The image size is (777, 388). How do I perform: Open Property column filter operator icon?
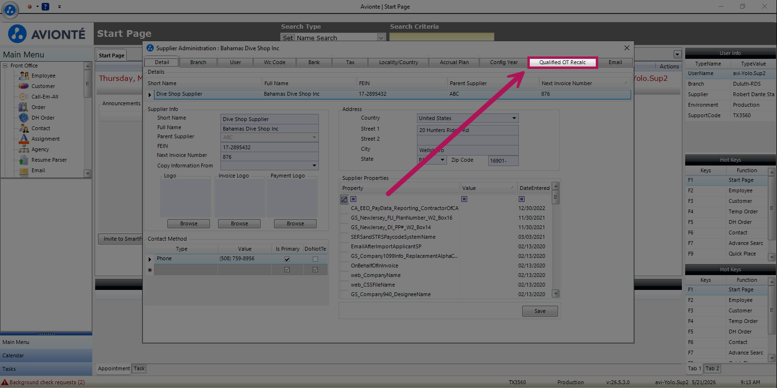(x=353, y=199)
